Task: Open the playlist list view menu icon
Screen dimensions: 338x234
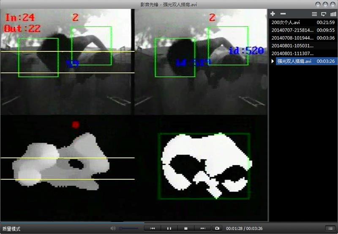Action: [x=314, y=14]
